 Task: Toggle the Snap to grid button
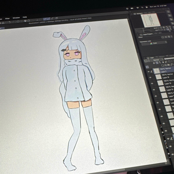(x=52, y=18)
